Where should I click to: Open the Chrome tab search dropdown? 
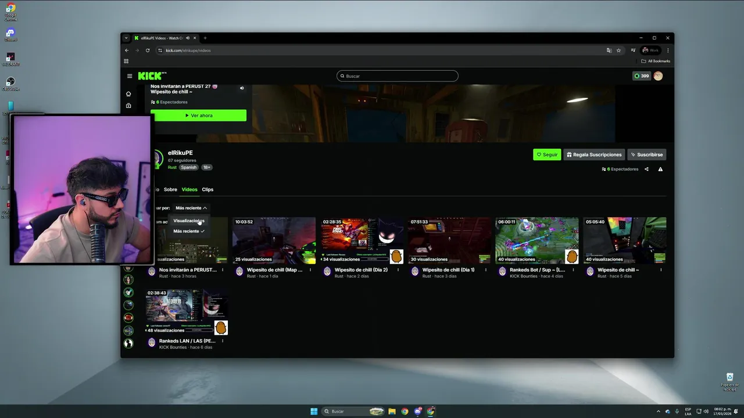[x=126, y=38]
